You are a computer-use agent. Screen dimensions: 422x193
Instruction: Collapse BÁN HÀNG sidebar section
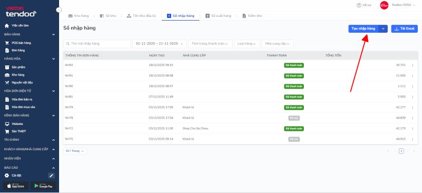pos(54,34)
